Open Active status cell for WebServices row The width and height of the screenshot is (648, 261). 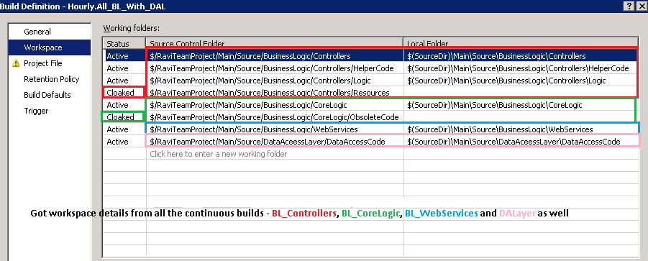124,129
